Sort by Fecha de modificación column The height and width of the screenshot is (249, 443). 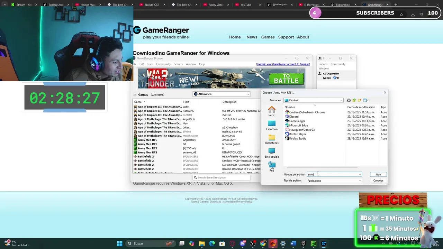(x=361, y=107)
